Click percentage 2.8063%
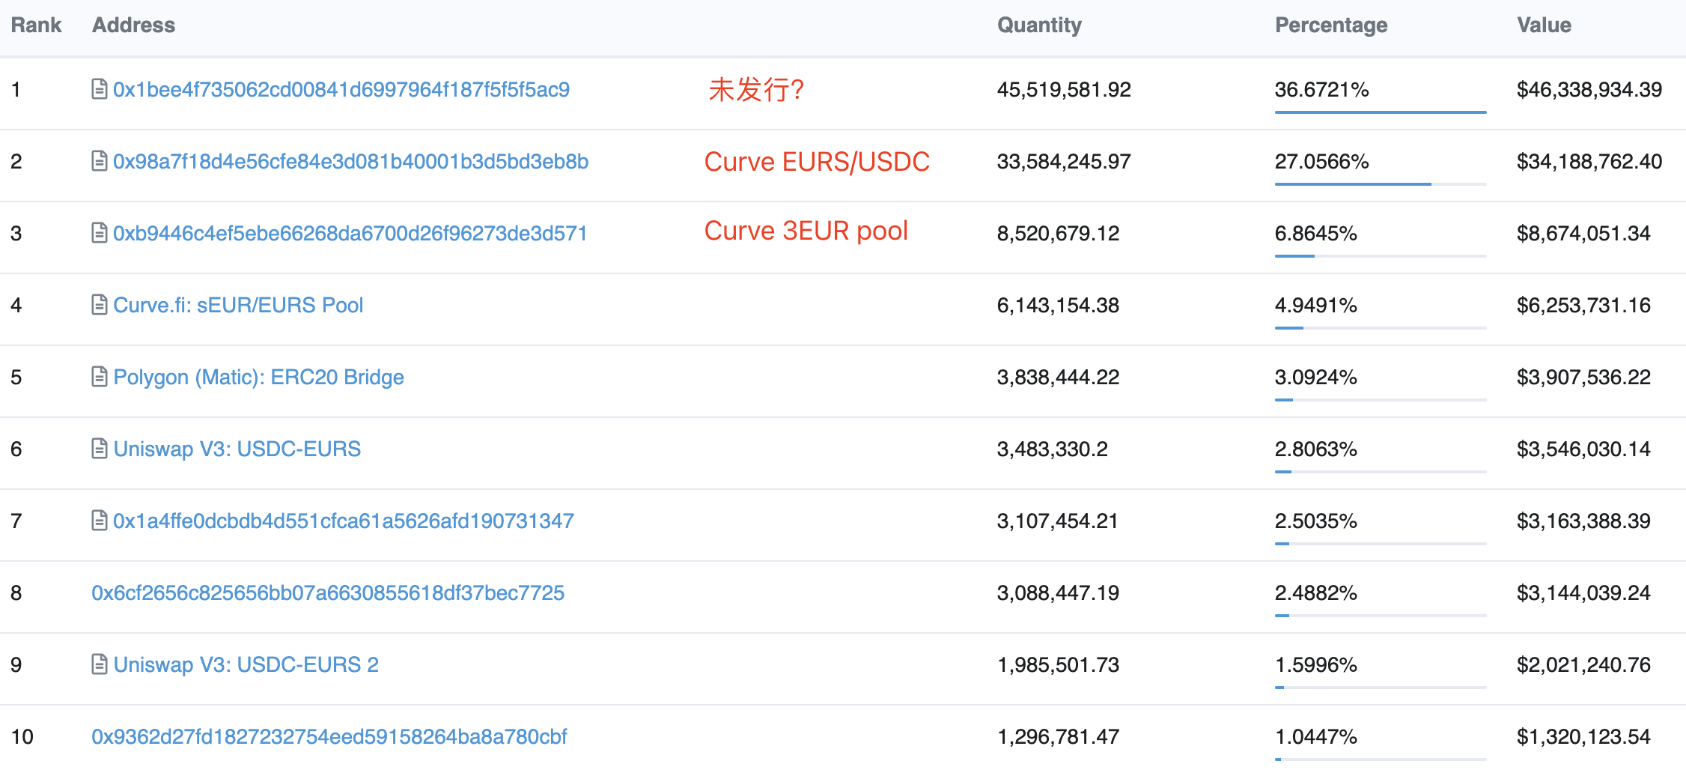Viewport: 1686px width, 776px height. pos(1315,449)
